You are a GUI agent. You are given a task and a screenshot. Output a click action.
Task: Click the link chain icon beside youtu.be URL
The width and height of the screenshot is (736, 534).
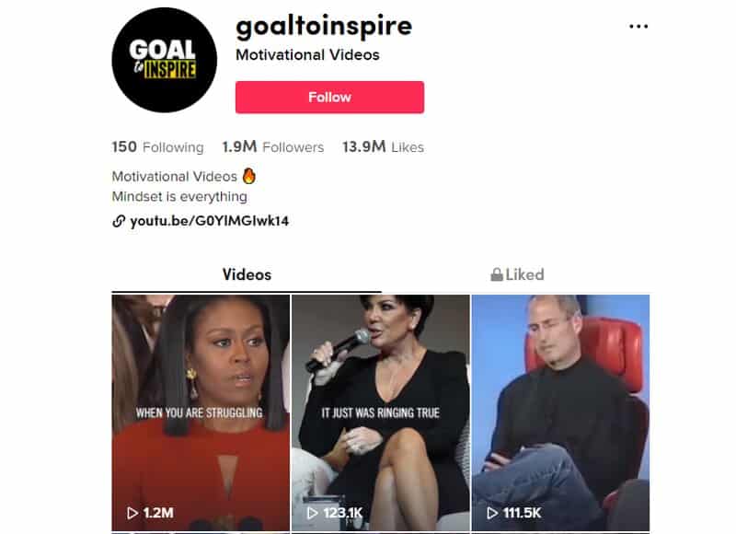119,221
